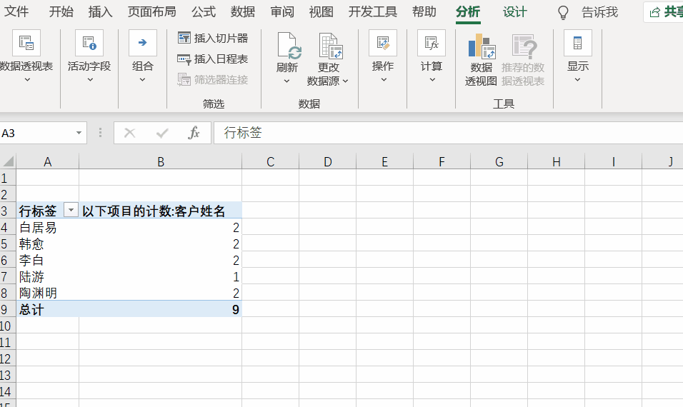Viewport: 683px width, 407px height.
Task: Click 插入日程表 insert timeline
Action: click(213, 59)
